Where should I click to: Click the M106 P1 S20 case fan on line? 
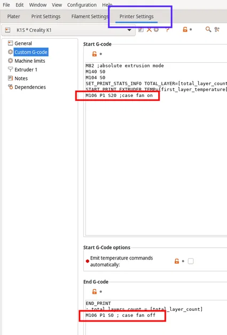119,95
